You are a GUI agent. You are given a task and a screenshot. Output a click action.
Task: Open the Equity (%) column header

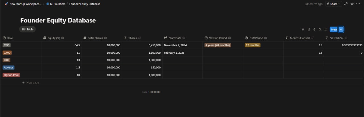point(61,38)
